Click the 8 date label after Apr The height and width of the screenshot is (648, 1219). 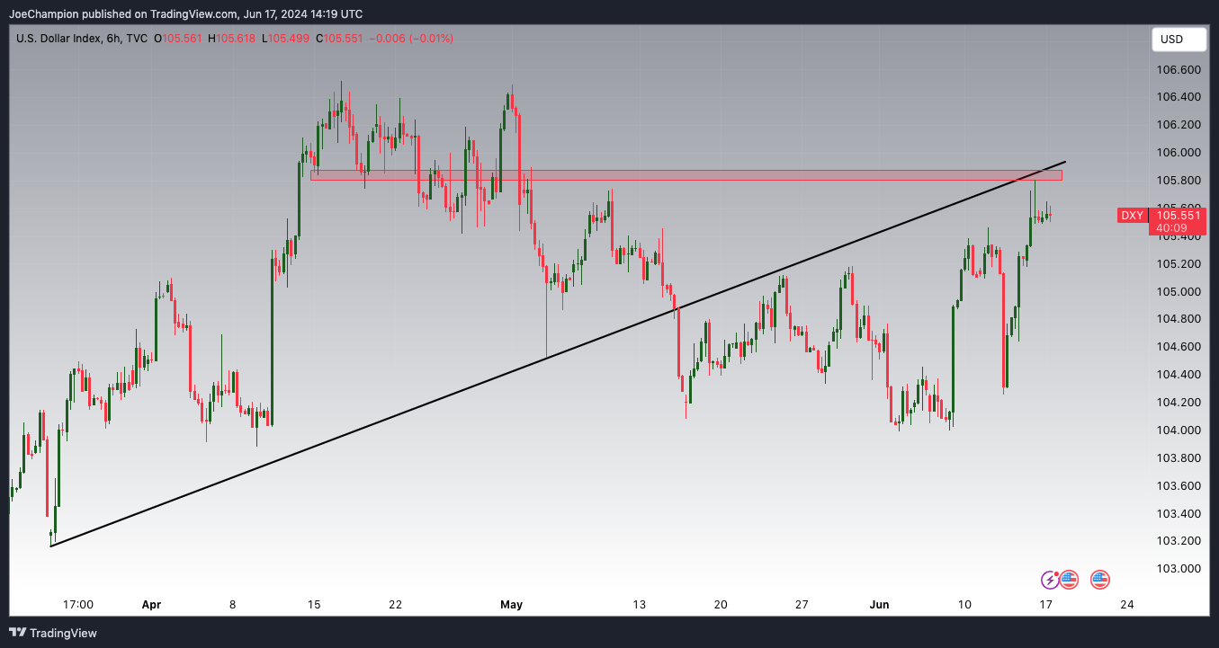pyautogui.click(x=232, y=605)
